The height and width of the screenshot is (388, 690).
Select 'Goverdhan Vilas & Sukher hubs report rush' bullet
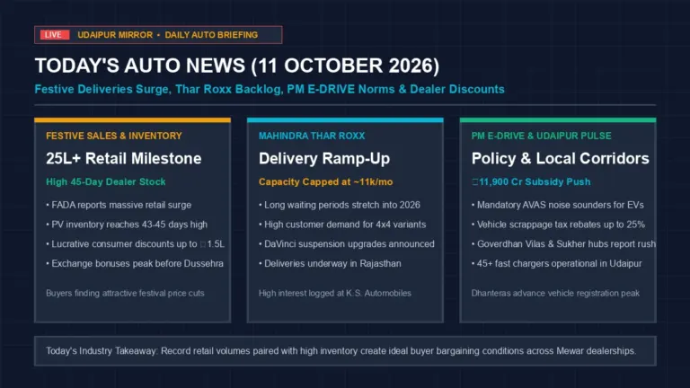(x=563, y=243)
